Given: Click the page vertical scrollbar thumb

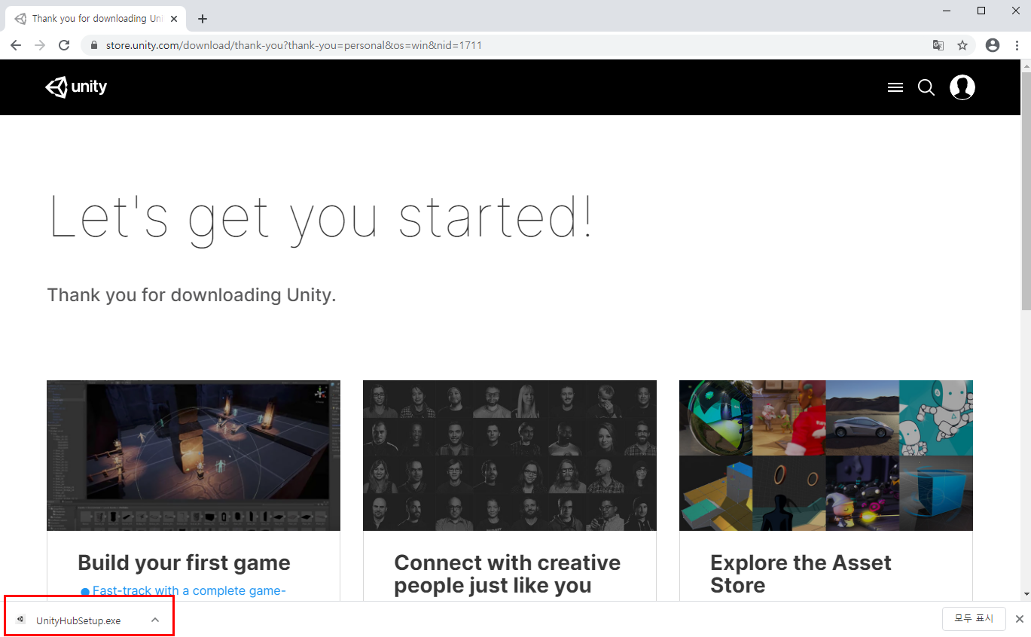Looking at the screenshot, I should pyautogui.click(x=1025, y=190).
